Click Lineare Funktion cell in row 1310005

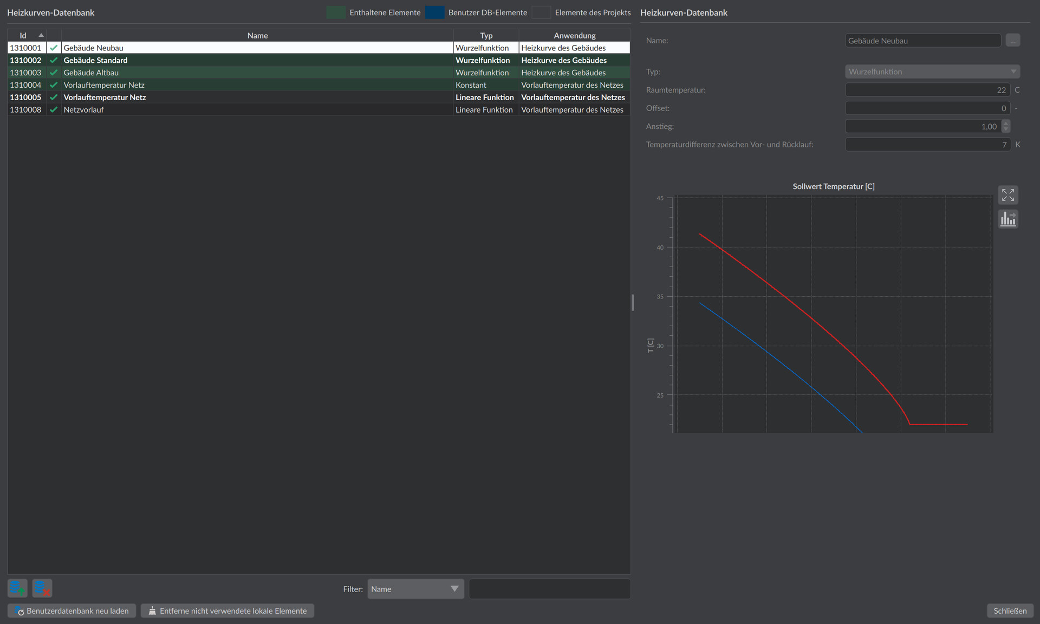tap(486, 97)
